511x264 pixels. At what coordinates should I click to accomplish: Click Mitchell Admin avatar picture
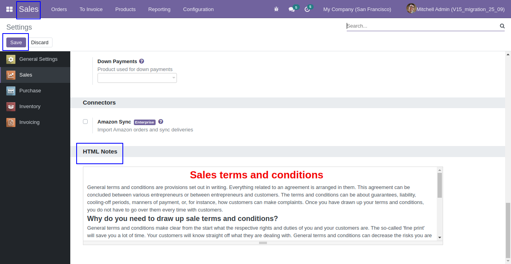(x=411, y=8)
